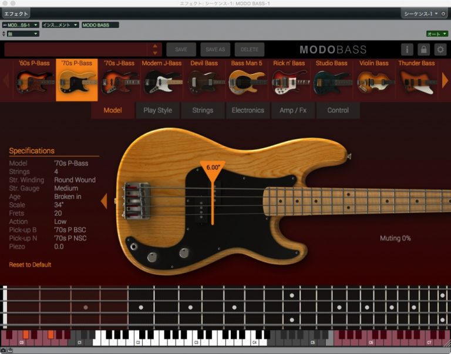Screen dimensions: 451x354
Task: Click the SAVE preset button
Action: (x=181, y=49)
